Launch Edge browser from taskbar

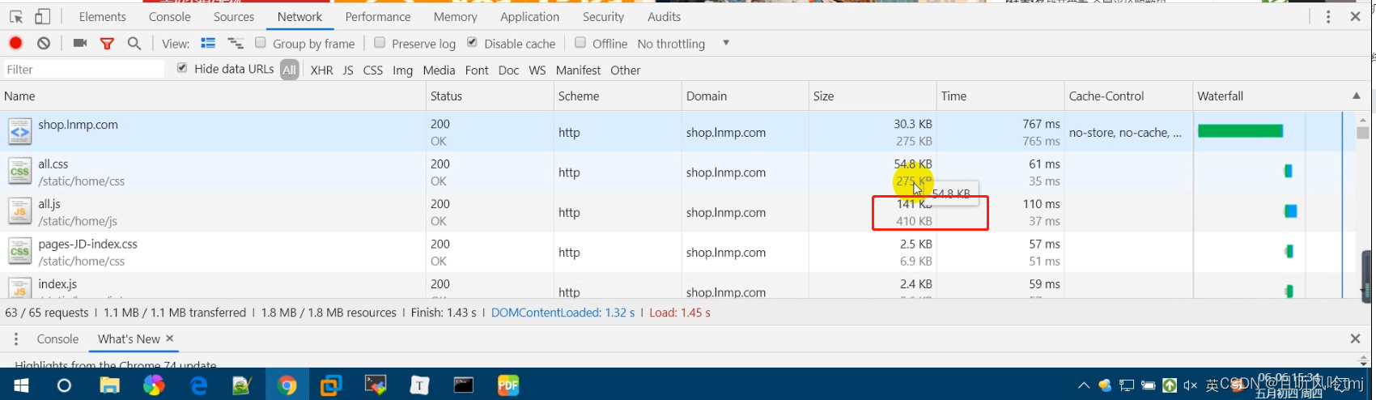tap(198, 385)
